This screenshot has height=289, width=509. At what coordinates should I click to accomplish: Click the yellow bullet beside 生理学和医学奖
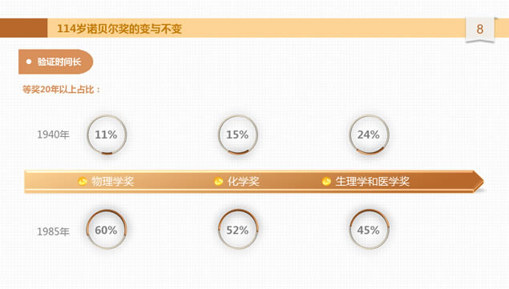(326, 181)
